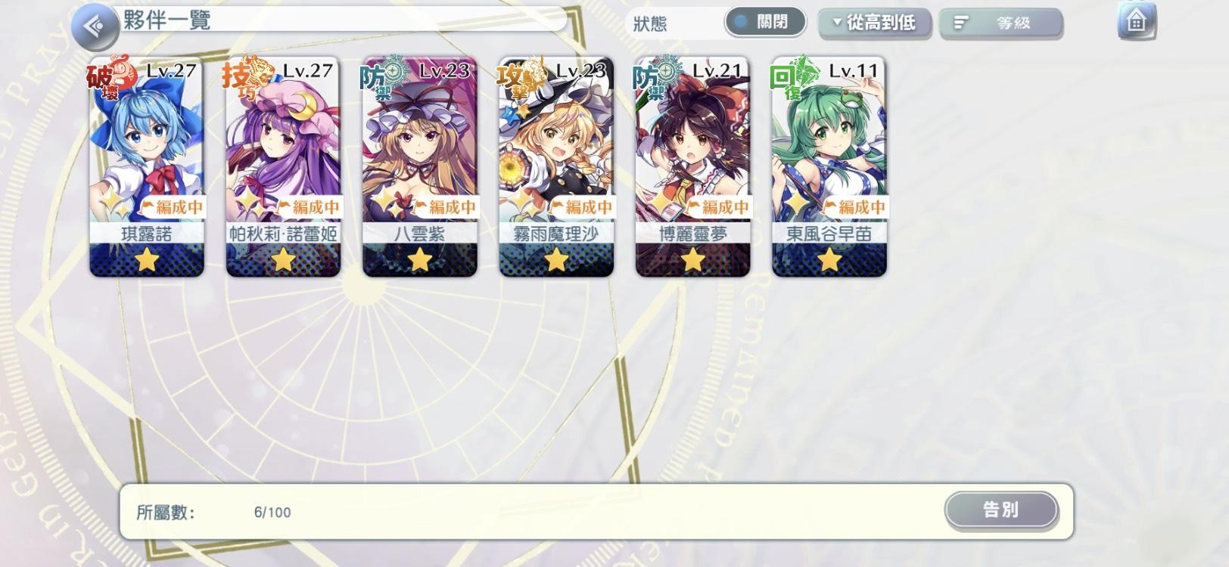Toggle the 狀態 關閉 switch
Image resolution: width=1229 pixels, height=567 pixels.
pyautogui.click(x=767, y=22)
